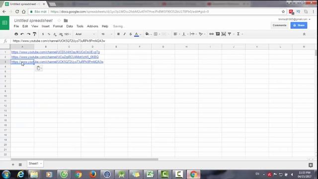The height and width of the screenshot is (179, 318).
Task: Open the Functions sigma menu
Action: tap(239, 34)
